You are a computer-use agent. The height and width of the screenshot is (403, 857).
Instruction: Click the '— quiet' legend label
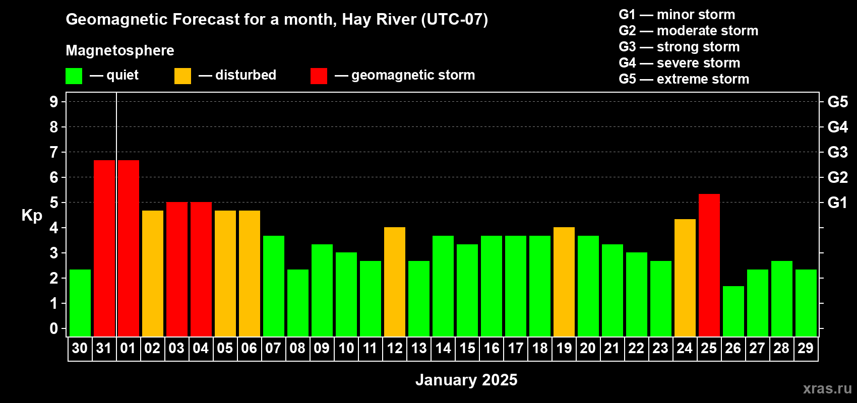(114, 75)
